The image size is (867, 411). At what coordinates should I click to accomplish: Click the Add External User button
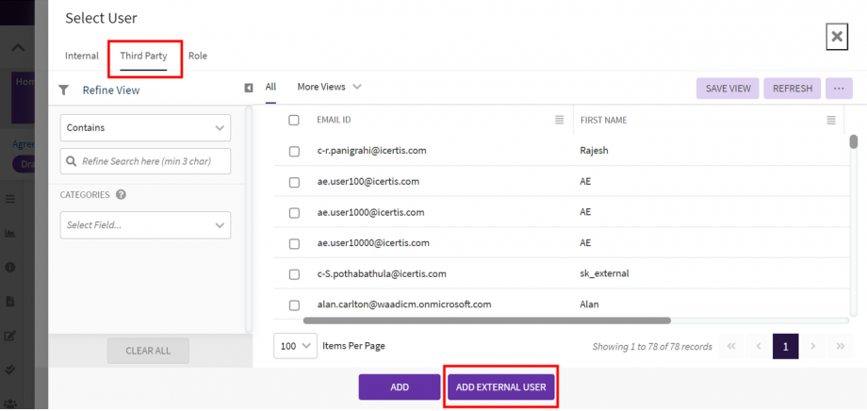(x=500, y=387)
